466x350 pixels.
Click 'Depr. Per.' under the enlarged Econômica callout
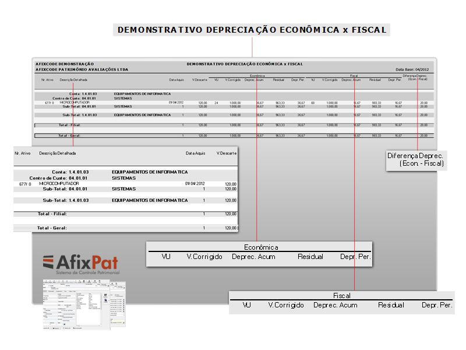coord(355,257)
